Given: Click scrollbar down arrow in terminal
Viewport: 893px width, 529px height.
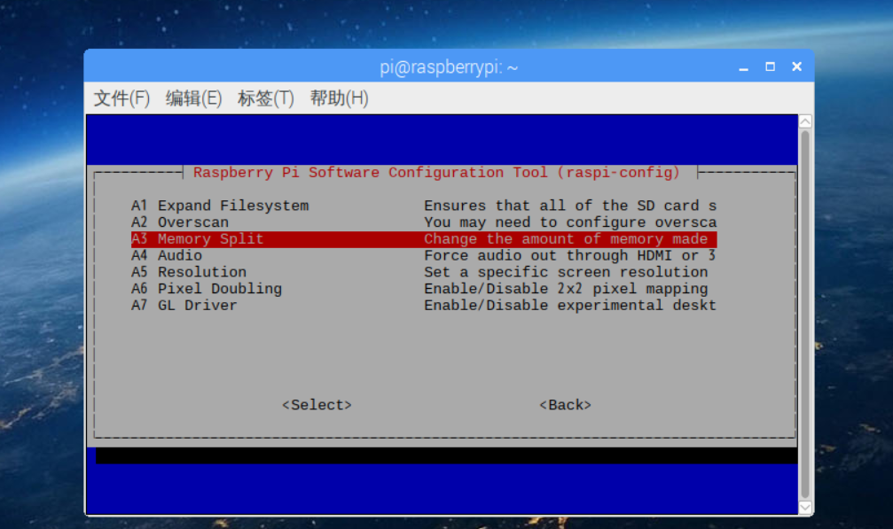Looking at the screenshot, I should pos(804,508).
